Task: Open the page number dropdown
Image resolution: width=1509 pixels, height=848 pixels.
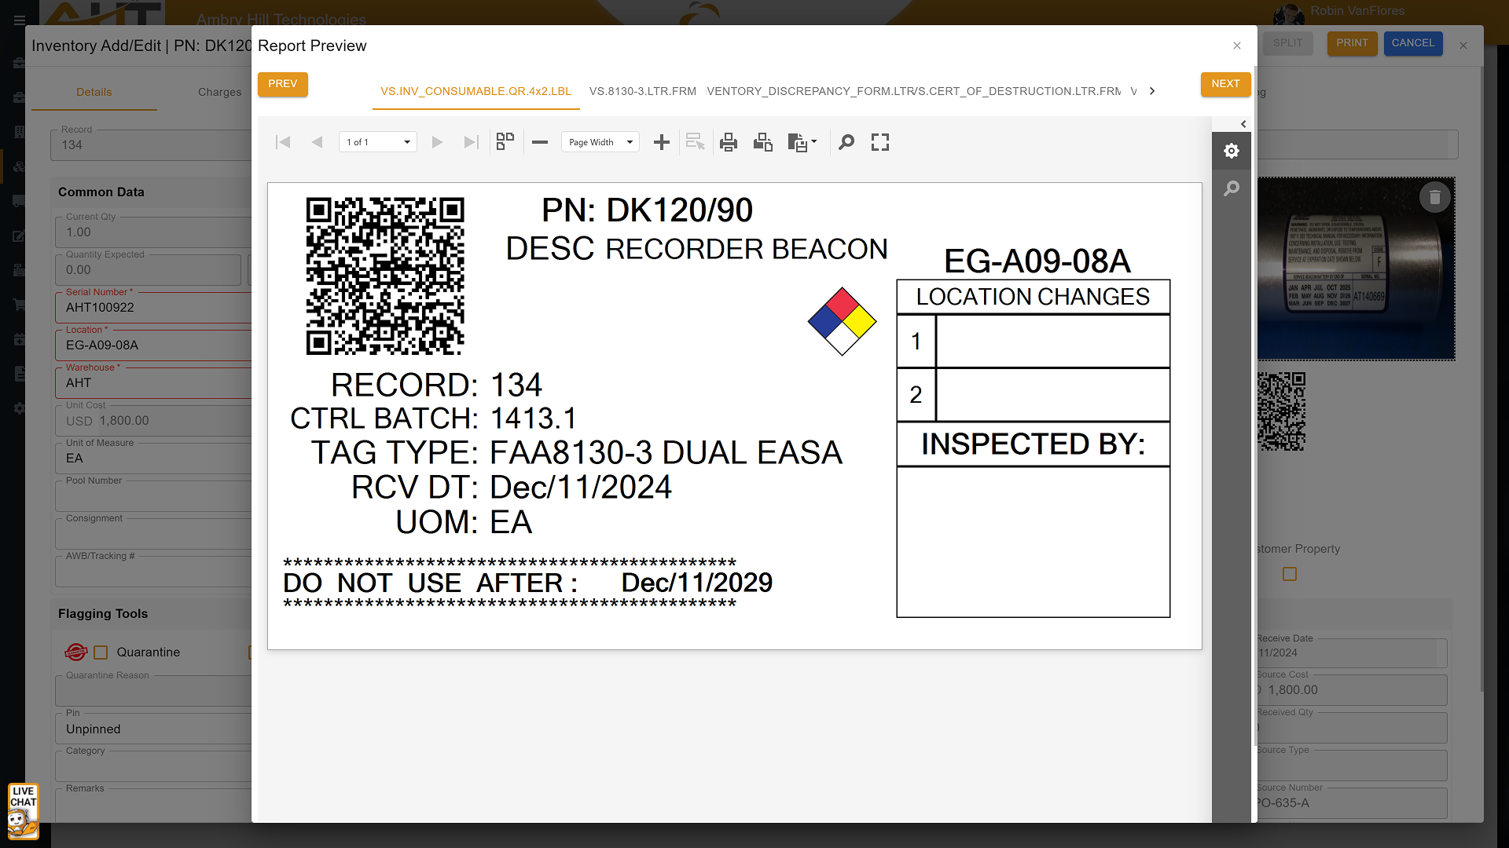Action: [x=406, y=142]
